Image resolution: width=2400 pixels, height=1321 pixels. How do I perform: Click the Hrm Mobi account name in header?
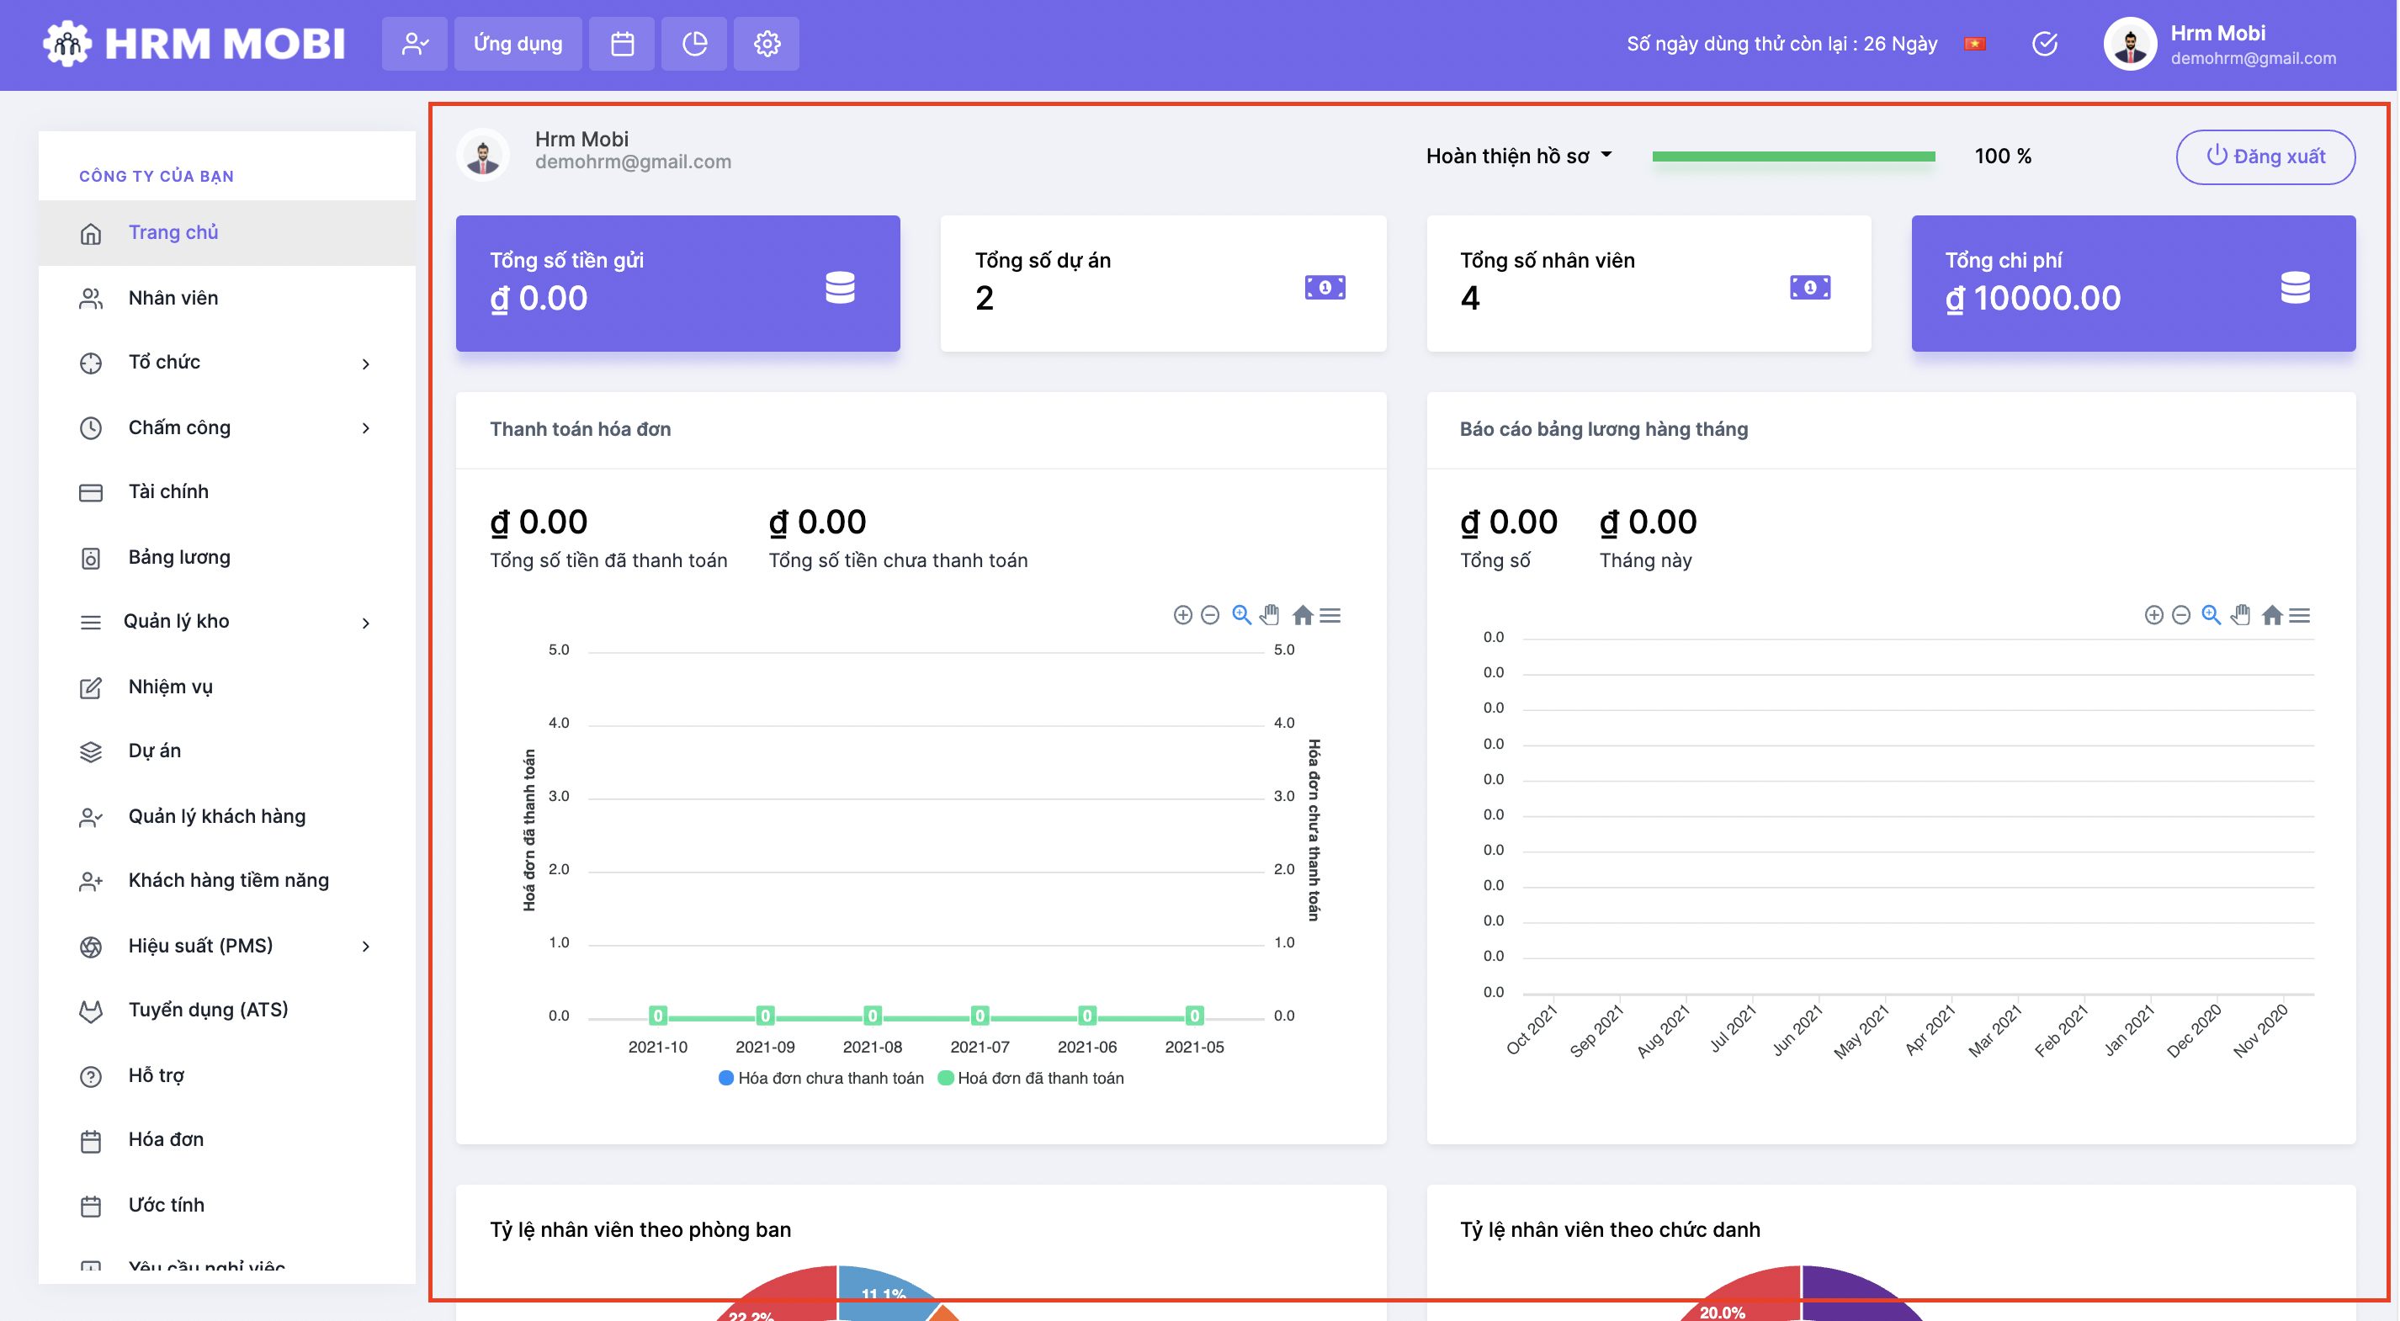click(2217, 33)
